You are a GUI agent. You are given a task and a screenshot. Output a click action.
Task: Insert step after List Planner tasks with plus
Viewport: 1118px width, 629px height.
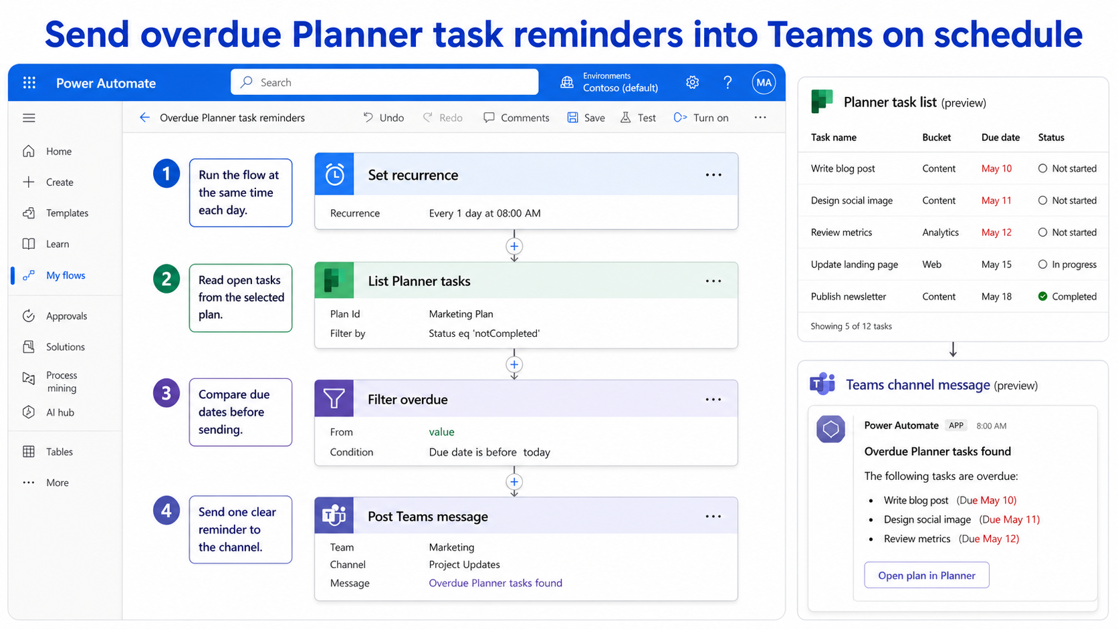[514, 364]
